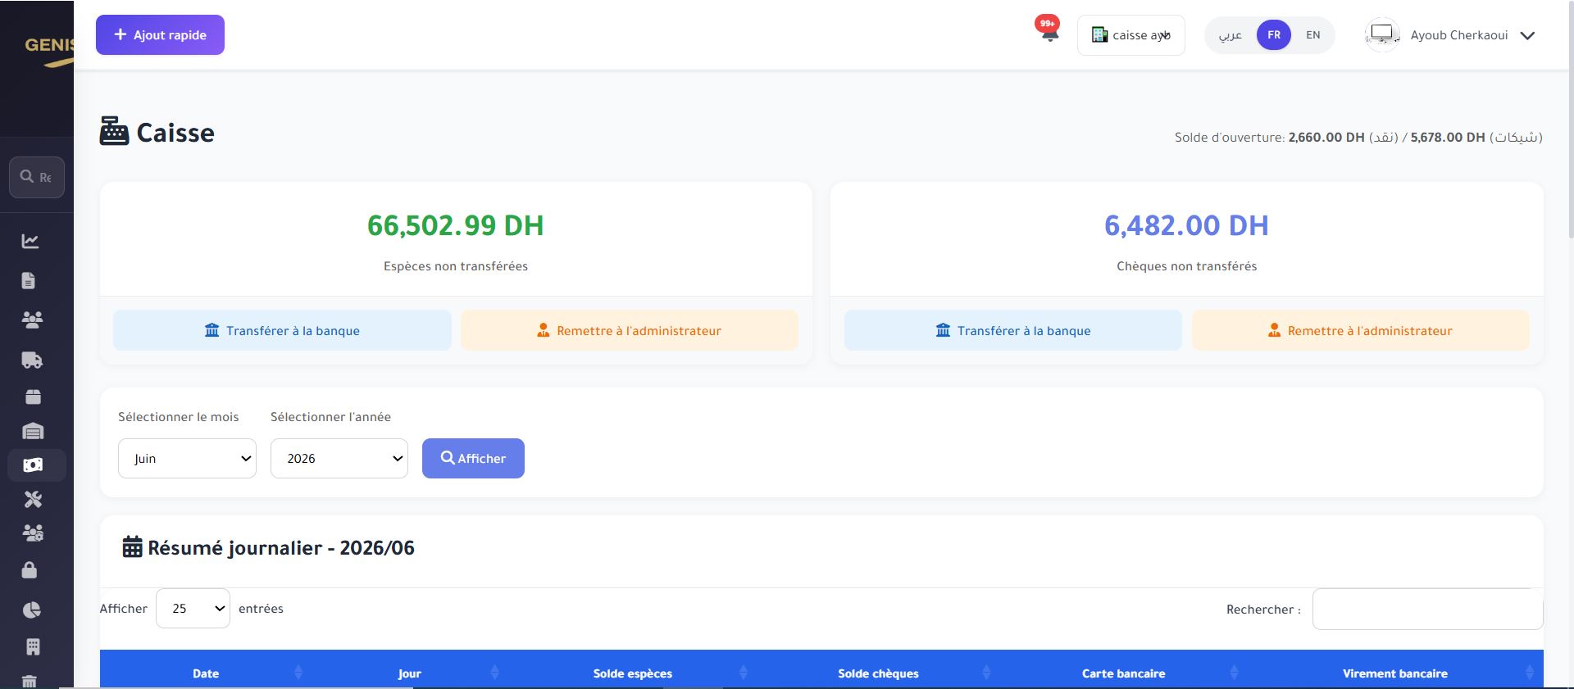Open the trash bin icon in sidebar
The width and height of the screenshot is (1574, 689).
(30, 682)
